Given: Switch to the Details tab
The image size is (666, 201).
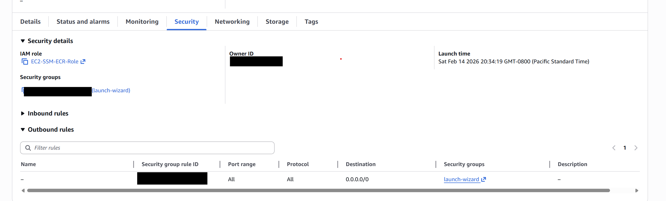Looking at the screenshot, I should point(30,22).
